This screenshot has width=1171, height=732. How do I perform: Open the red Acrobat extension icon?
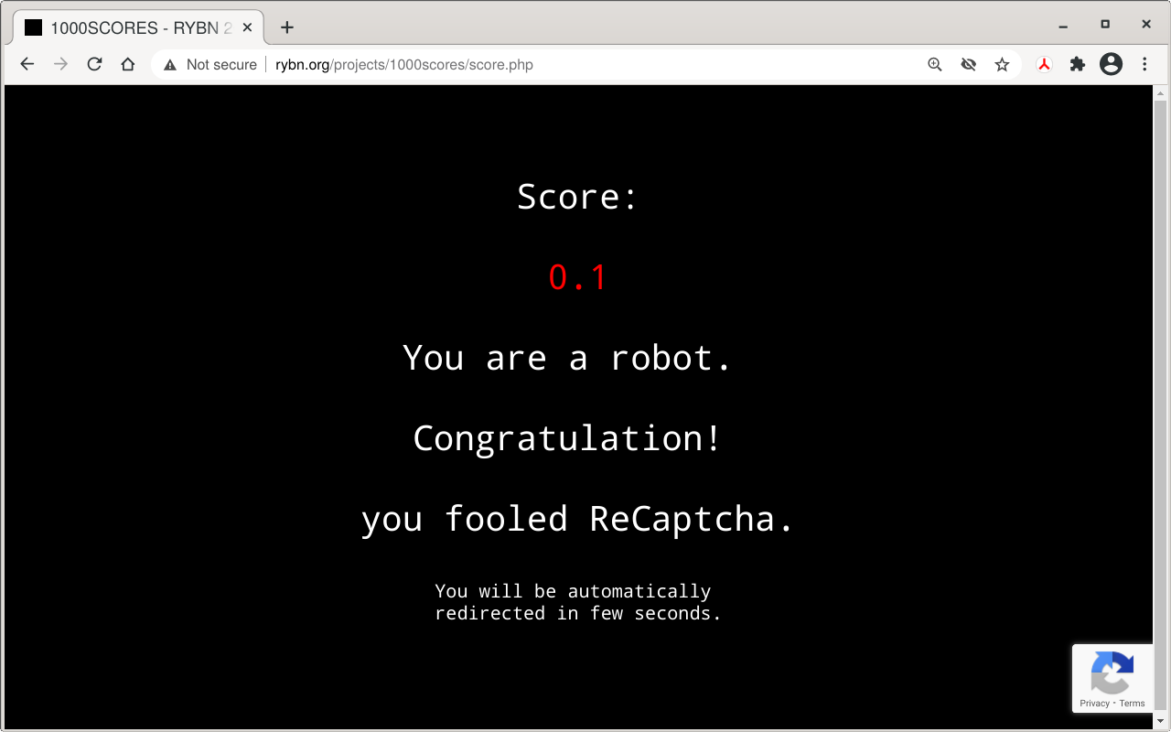tap(1044, 64)
